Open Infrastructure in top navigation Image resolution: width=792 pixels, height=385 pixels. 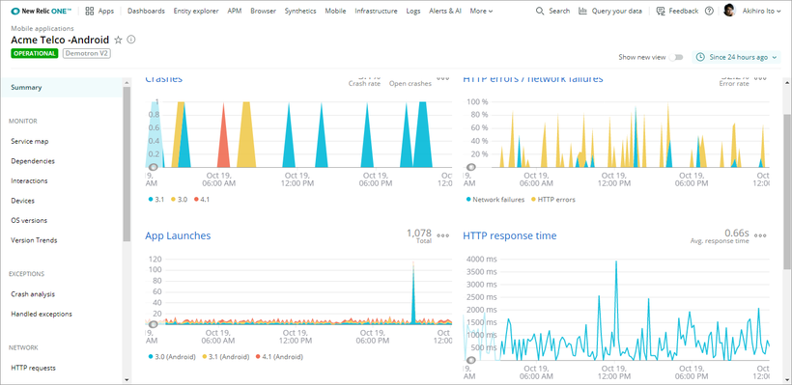(x=376, y=11)
